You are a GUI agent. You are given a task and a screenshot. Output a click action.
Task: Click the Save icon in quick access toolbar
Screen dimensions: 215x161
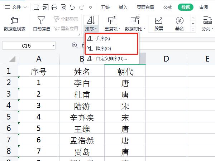coord(37,7)
